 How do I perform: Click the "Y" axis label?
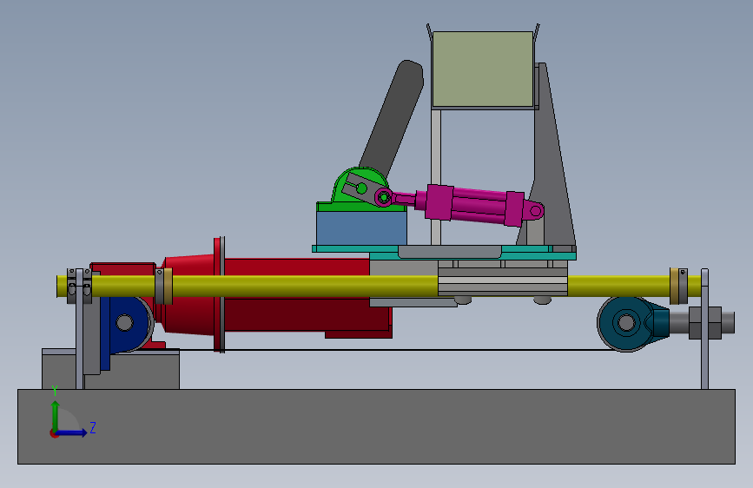point(55,391)
